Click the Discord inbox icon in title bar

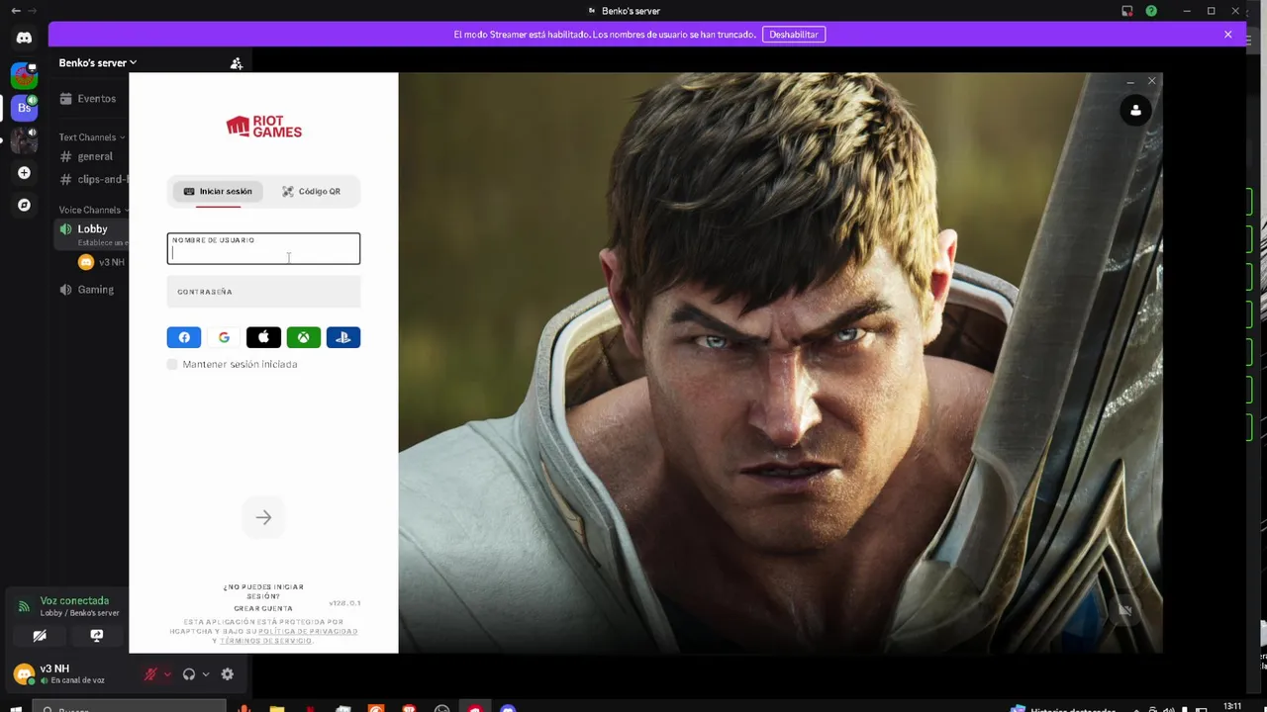coord(1126,11)
